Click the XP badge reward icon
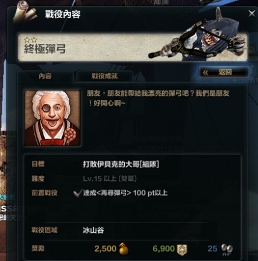The image size is (258, 261). [182, 250]
